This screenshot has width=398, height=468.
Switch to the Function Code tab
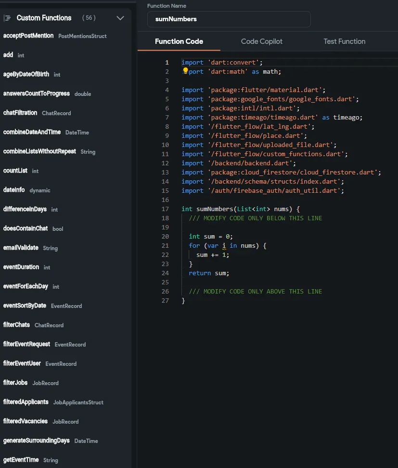179,41
